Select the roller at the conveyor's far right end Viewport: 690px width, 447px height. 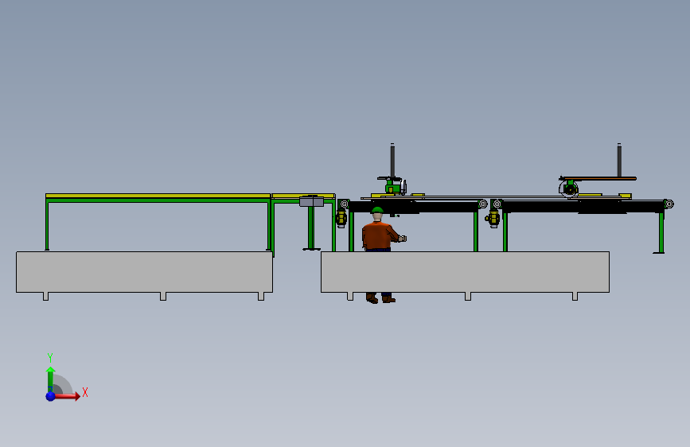(669, 204)
